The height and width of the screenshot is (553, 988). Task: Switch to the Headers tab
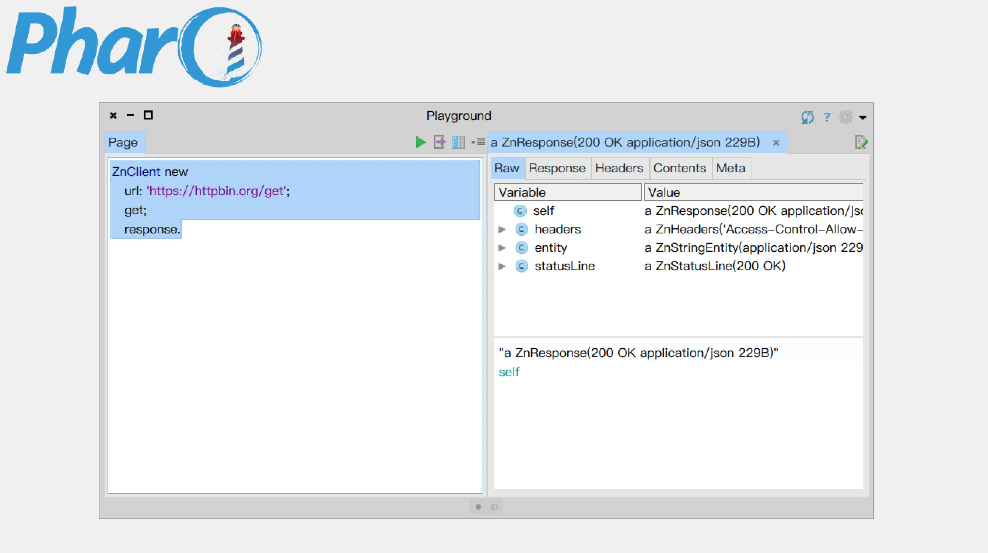(619, 168)
